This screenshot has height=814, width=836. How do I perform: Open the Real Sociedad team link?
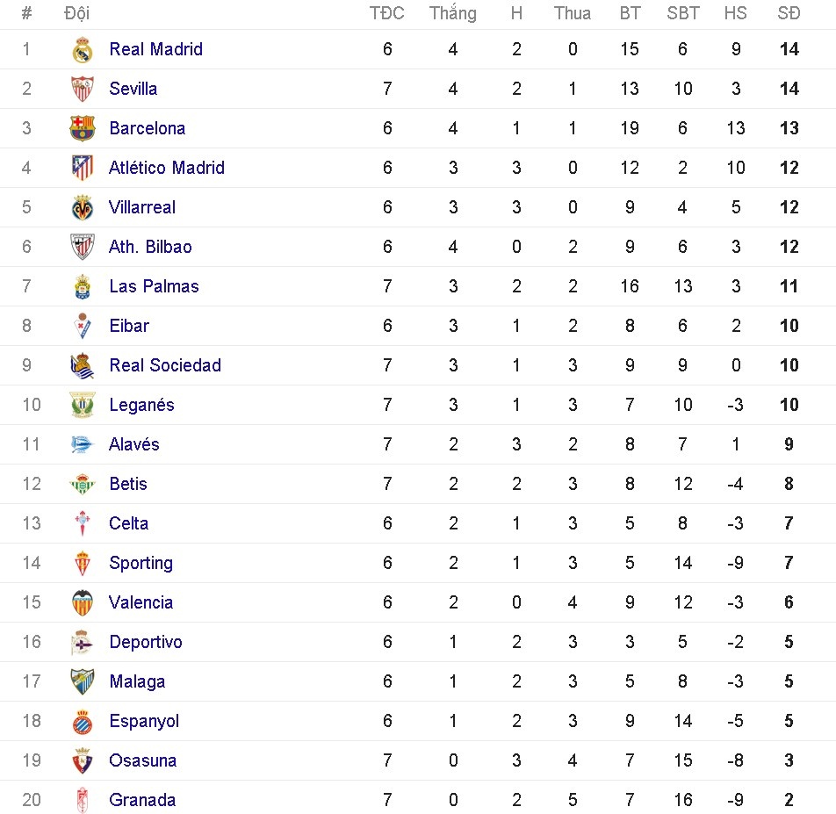coord(165,365)
